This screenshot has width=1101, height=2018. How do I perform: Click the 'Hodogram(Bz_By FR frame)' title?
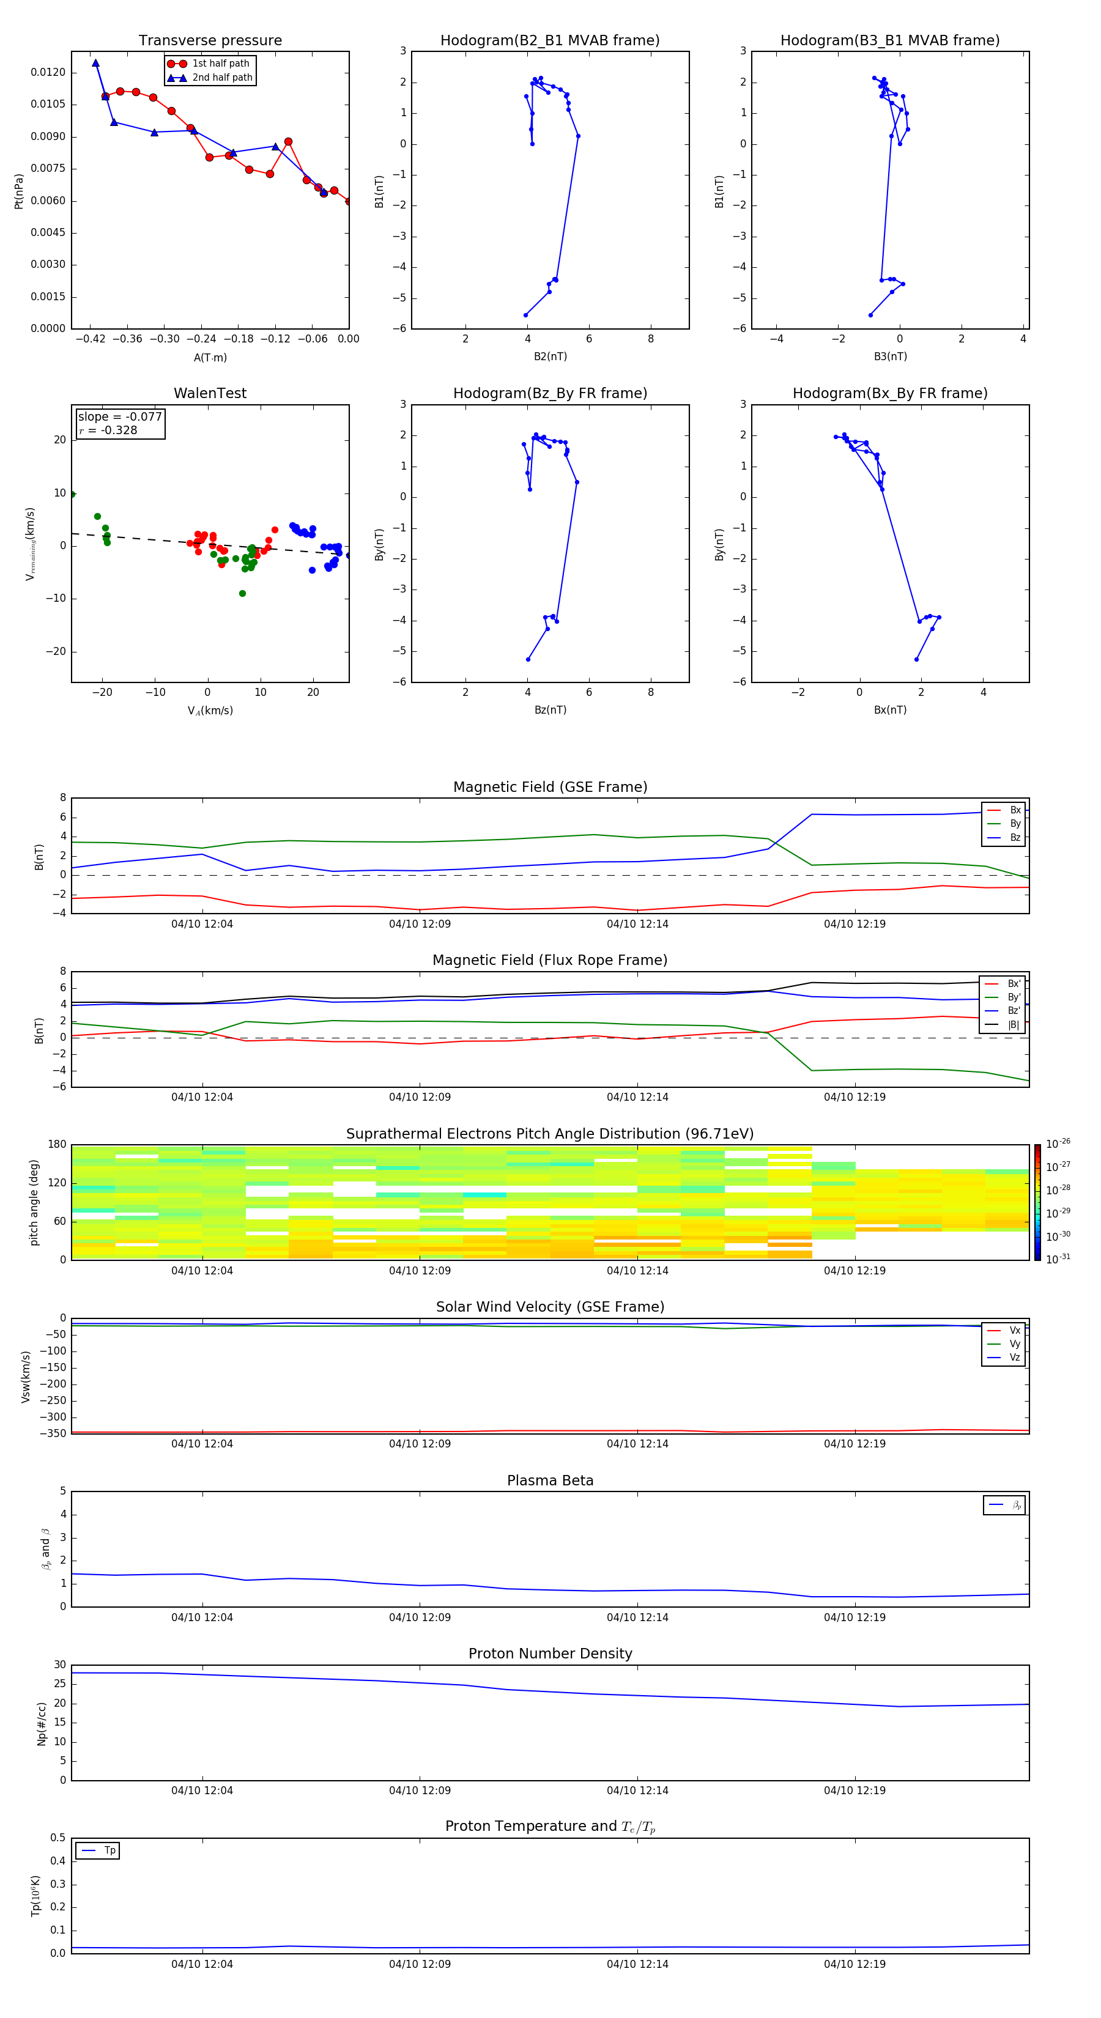pyautogui.click(x=550, y=393)
